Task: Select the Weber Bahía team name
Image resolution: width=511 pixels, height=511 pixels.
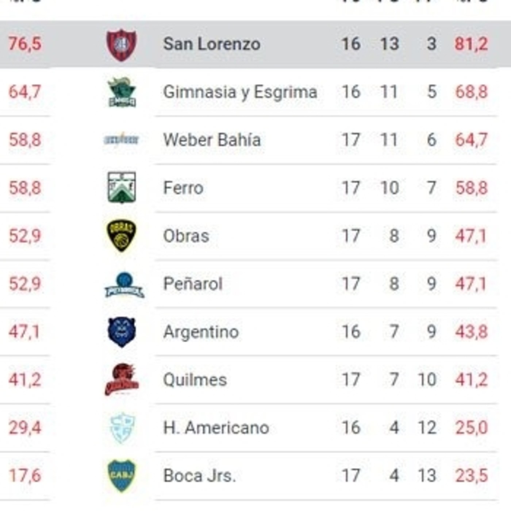Action: (212, 140)
